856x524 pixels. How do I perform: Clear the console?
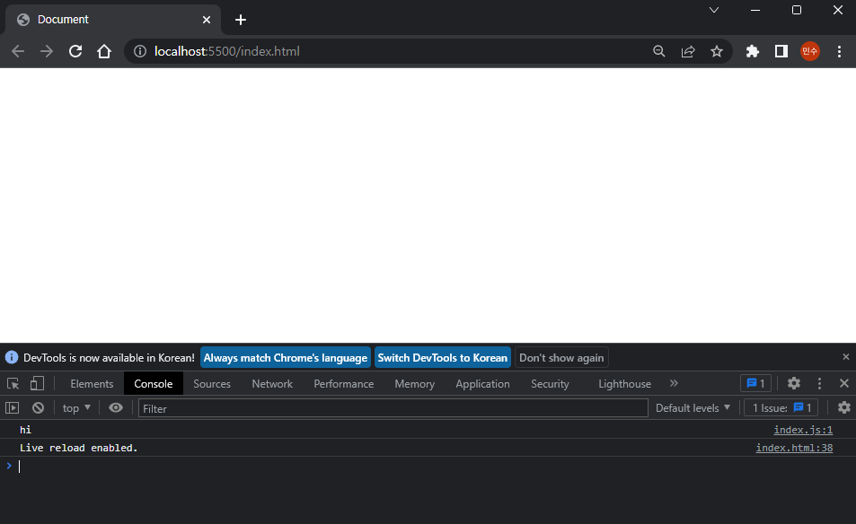38,408
